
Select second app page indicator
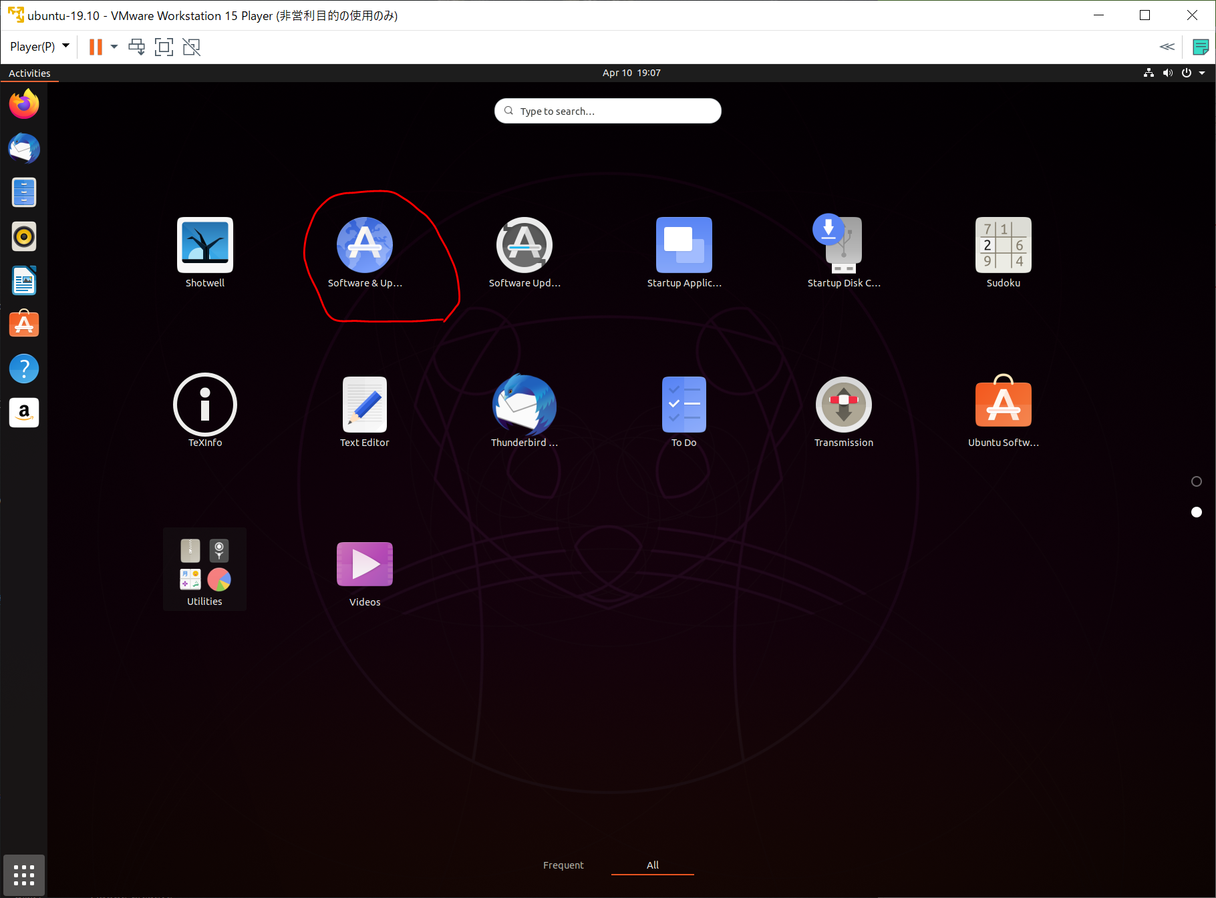1197,512
